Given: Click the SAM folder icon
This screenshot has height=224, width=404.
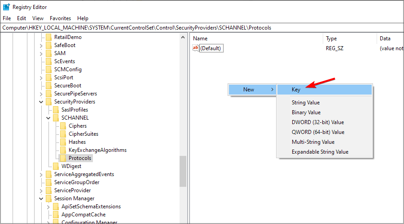Looking at the screenshot, I should (x=48, y=53).
